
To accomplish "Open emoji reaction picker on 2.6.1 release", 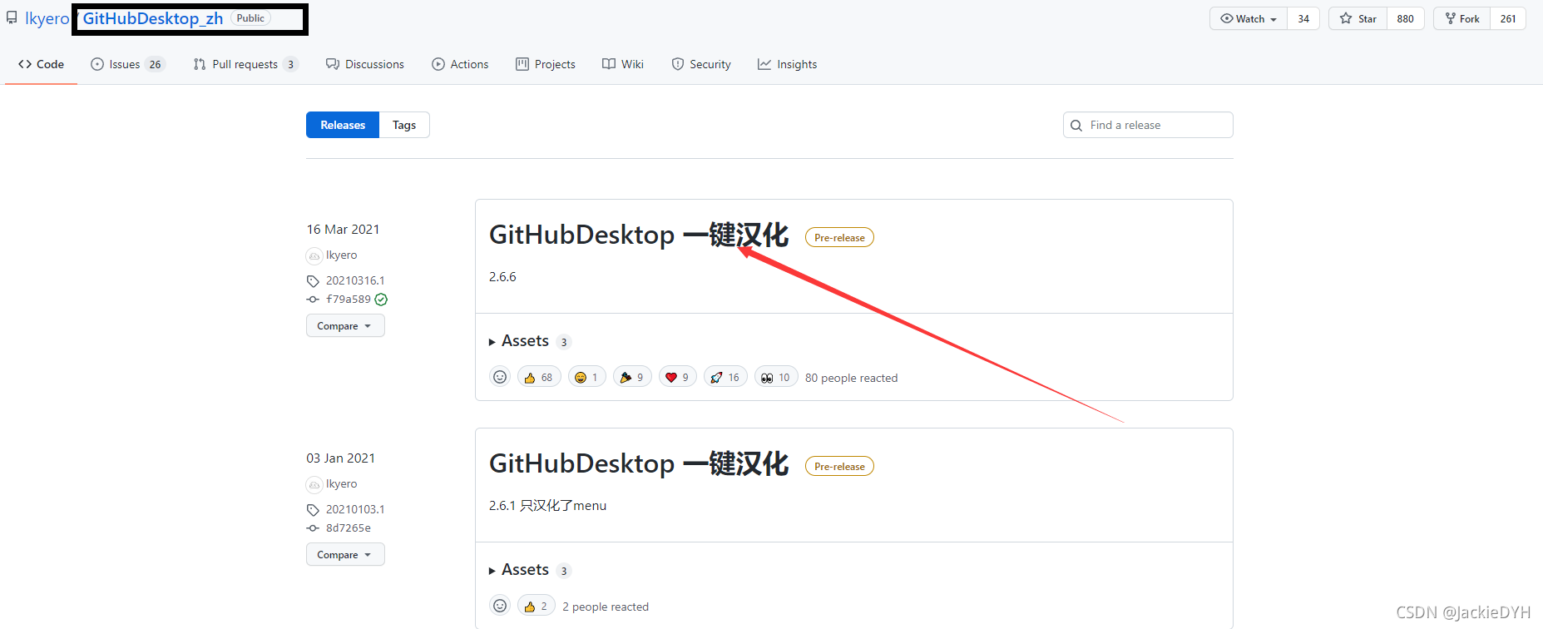I will (500, 606).
